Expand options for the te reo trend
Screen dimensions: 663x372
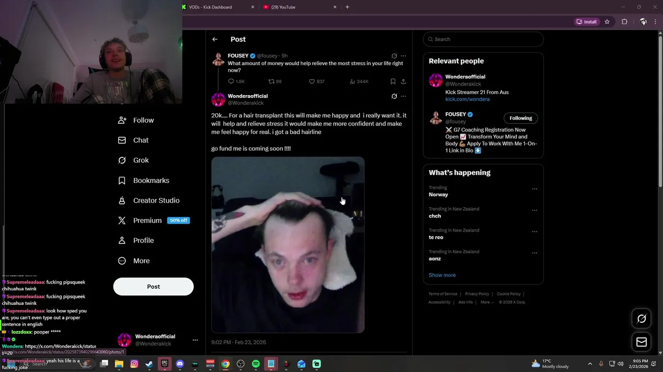535,231
